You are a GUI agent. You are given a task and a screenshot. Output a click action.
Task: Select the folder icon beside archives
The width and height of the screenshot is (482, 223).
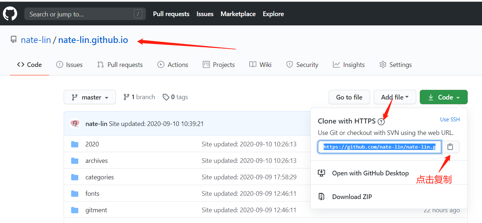75,161
